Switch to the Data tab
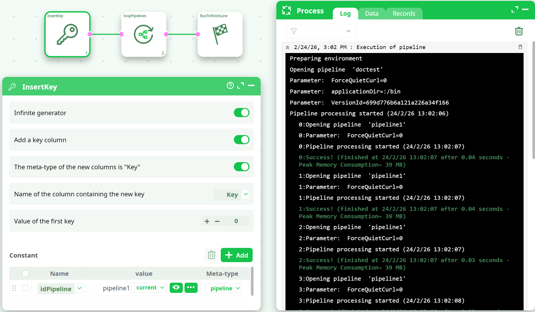 pos(372,13)
